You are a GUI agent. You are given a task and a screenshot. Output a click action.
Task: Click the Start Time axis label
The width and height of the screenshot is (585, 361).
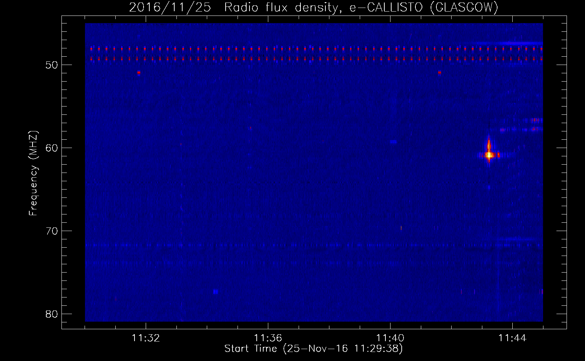point(313,349)
